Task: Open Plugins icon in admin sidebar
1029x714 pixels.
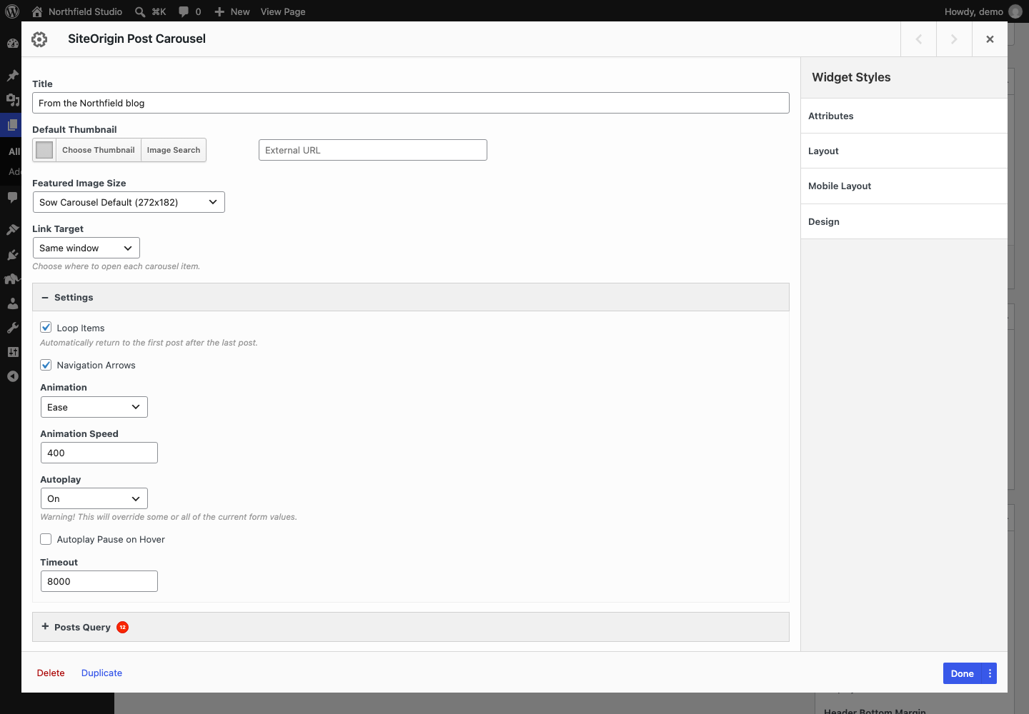Action: [x=12, y=254]
